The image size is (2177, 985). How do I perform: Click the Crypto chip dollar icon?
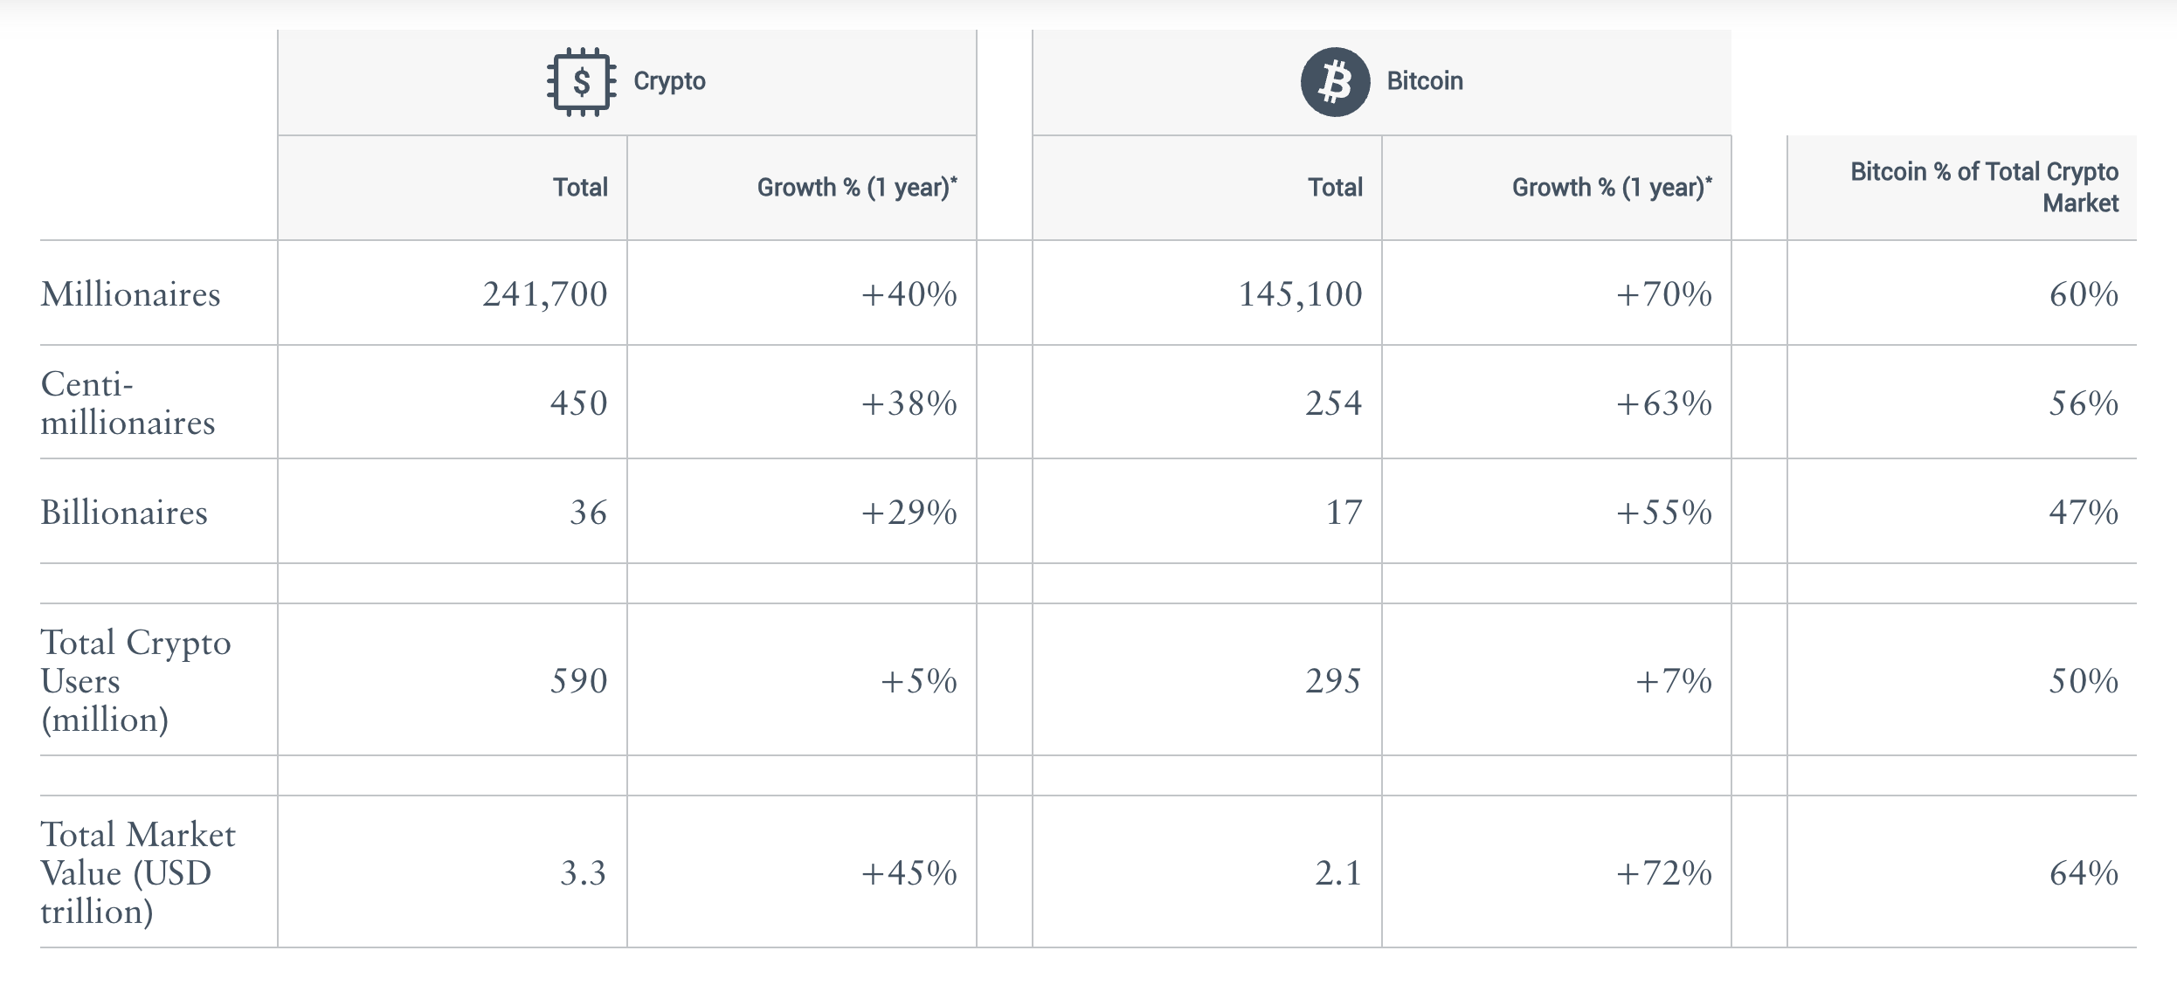point(581,82)
